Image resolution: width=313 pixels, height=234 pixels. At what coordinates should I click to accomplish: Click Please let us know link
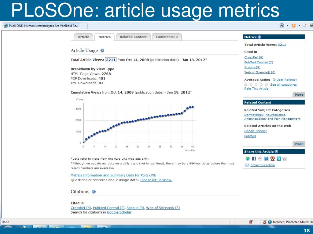(156, 180)
